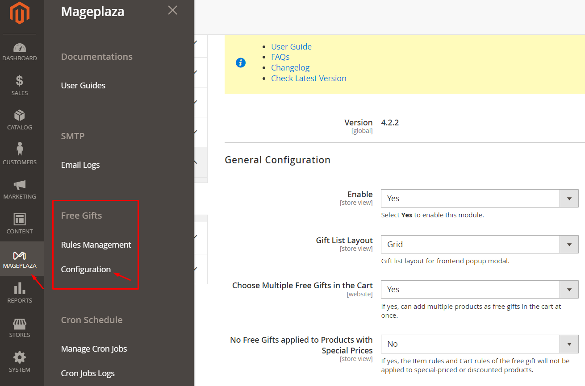Select Configuration under Free Gifts

[86, 270]
